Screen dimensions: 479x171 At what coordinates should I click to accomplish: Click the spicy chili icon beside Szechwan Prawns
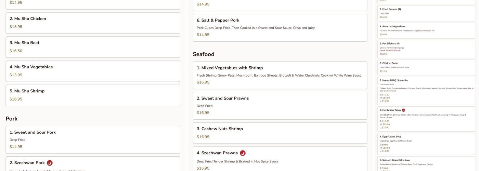pyautogui.click(x=243, y=153)
